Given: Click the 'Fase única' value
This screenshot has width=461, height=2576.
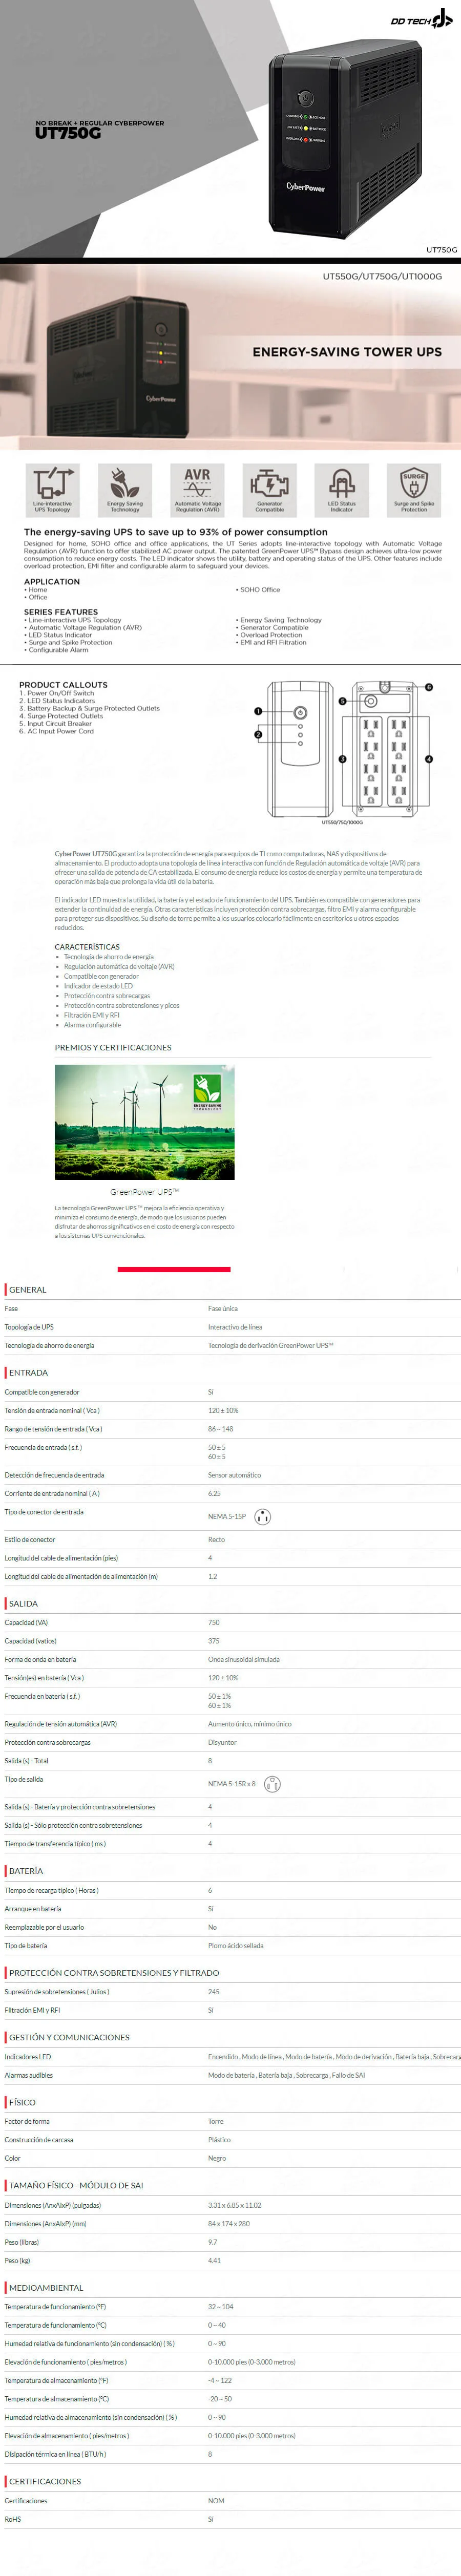Looking at the screenshot, I should [x=223, y=1308].
